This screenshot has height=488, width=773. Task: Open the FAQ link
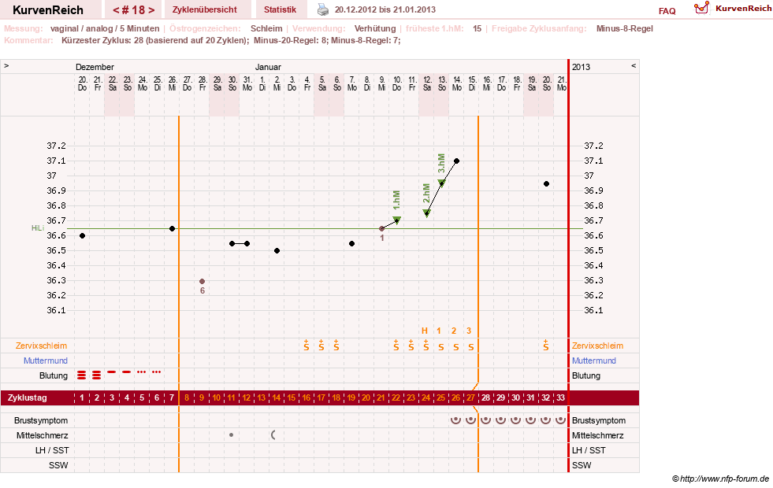[667, 11]
